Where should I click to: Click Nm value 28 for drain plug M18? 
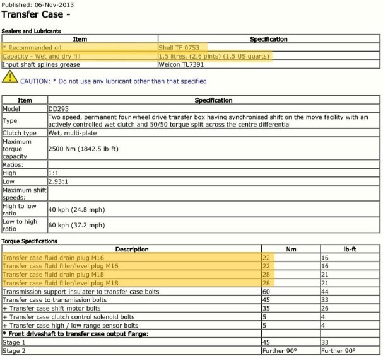[x=266, y=275]
